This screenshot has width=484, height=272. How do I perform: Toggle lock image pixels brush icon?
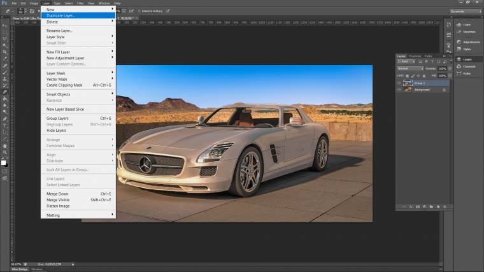click(413, 76)
